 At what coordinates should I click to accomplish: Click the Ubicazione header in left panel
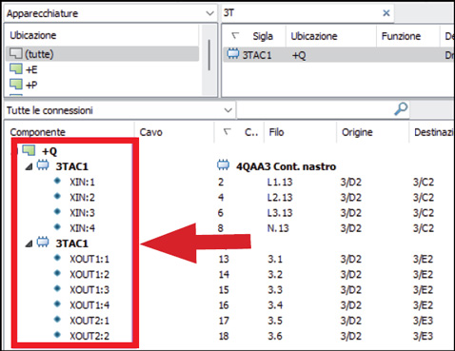(33, 35)
